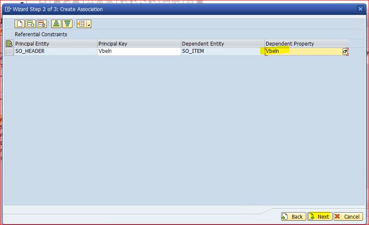Click the SO_HEADER principal entity cell
The width and height of the screenshot is (369, 225).
coord(56,51)
